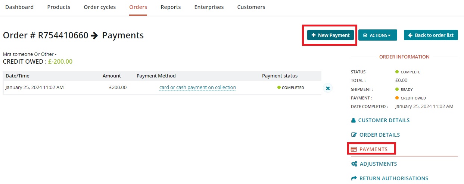Click the New Payment button
The image size is (464, 184).
click(x=330, y=35)
